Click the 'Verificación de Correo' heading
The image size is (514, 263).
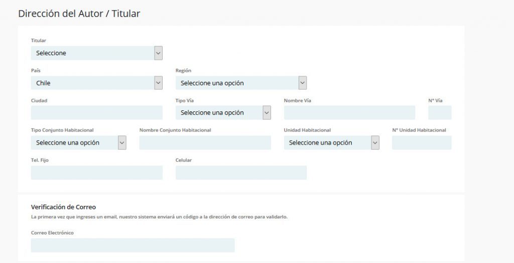(x=63, y=207)
